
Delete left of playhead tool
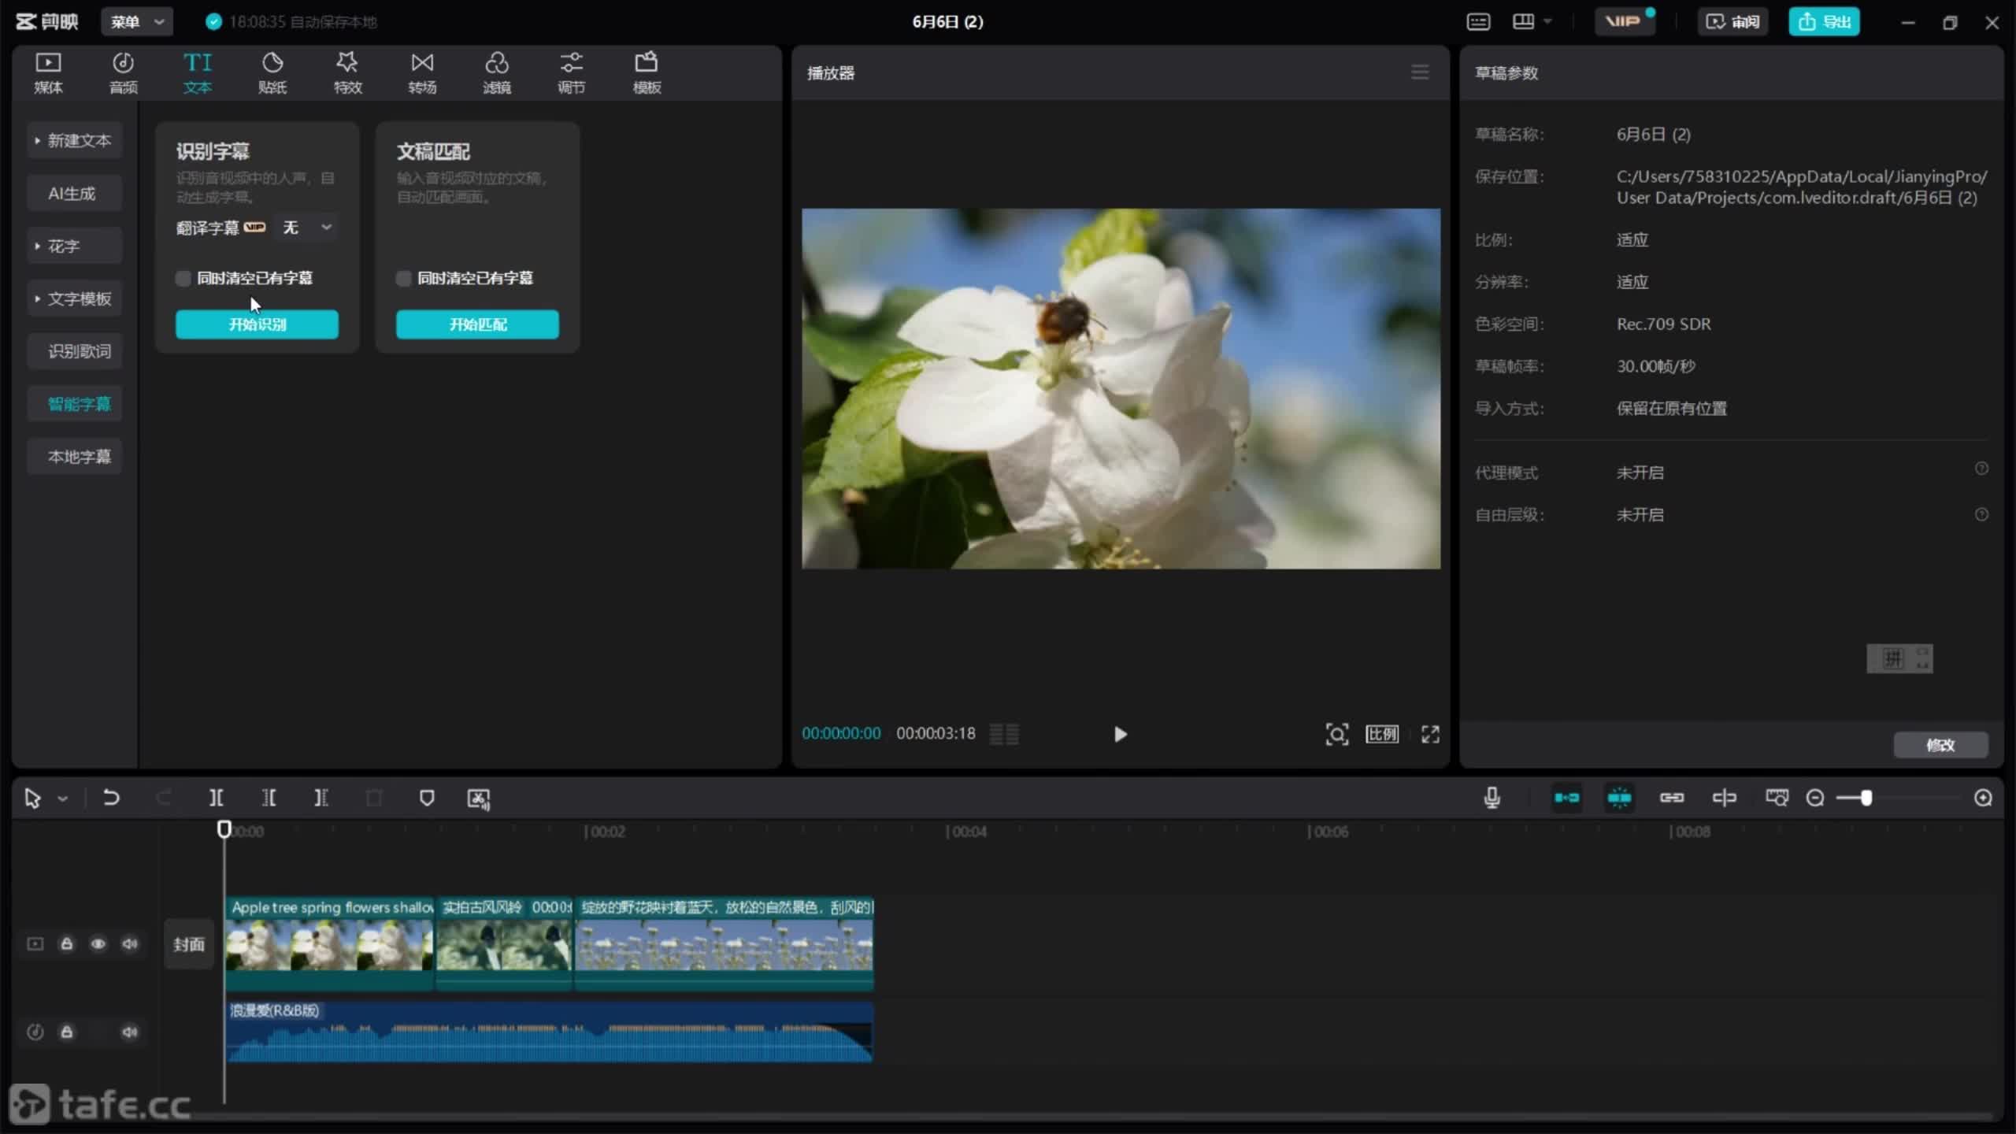click(x=269, y=798)
